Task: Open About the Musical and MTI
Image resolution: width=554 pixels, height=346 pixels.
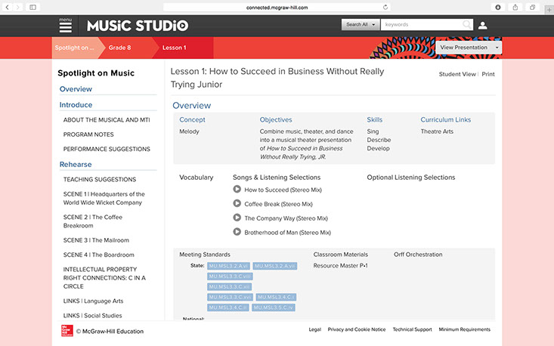Action: [x=107, y=120]
